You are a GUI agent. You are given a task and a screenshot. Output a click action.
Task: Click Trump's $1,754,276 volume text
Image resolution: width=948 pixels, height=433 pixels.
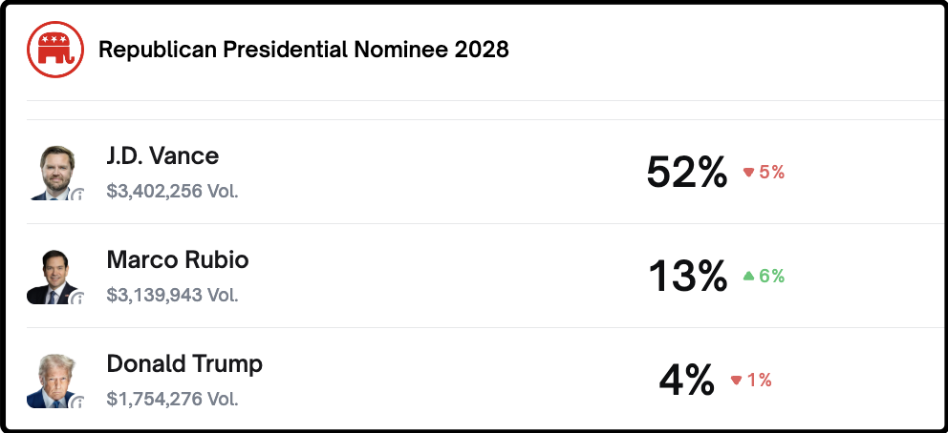(172, 399)
